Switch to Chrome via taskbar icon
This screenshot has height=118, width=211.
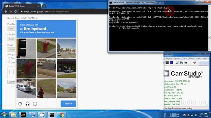[x=62, y=115]
